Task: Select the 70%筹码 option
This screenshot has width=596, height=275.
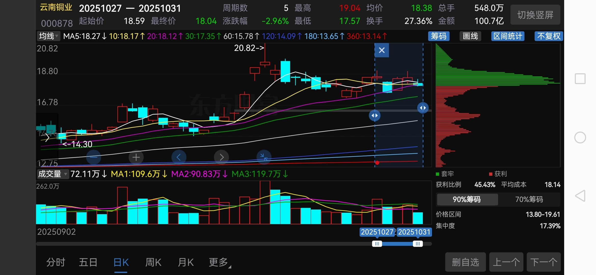Action: [529, 199]
